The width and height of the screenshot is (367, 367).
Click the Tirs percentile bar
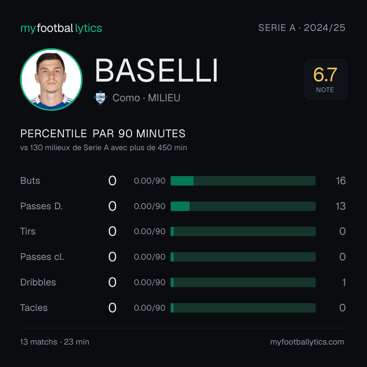point(243,231)
